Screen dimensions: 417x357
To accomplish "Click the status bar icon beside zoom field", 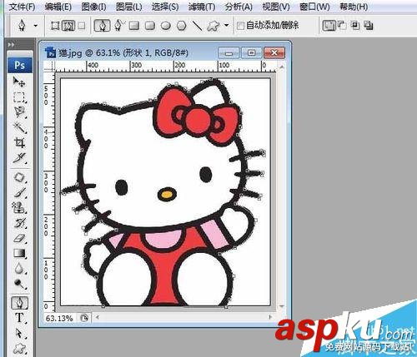I will tap(84, 318).
